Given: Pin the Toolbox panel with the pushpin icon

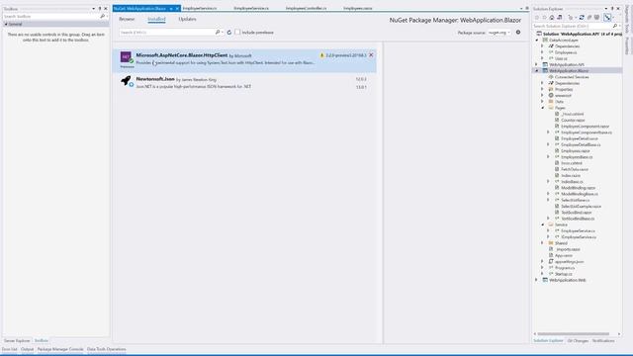Looking at the screenshot, I should [x=100, y=9].
